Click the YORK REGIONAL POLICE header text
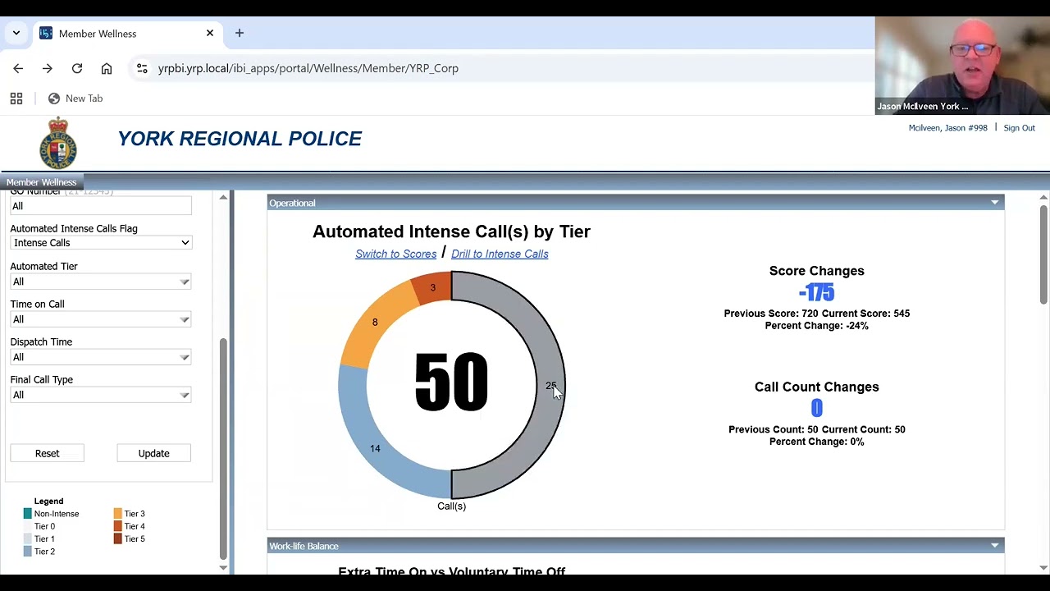The height and width of the screenshot is (591, 1050). click(x=240, y=139)
